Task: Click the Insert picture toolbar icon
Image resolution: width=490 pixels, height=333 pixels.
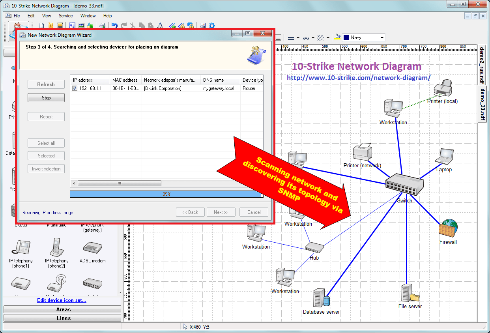Action: (202, 26)
